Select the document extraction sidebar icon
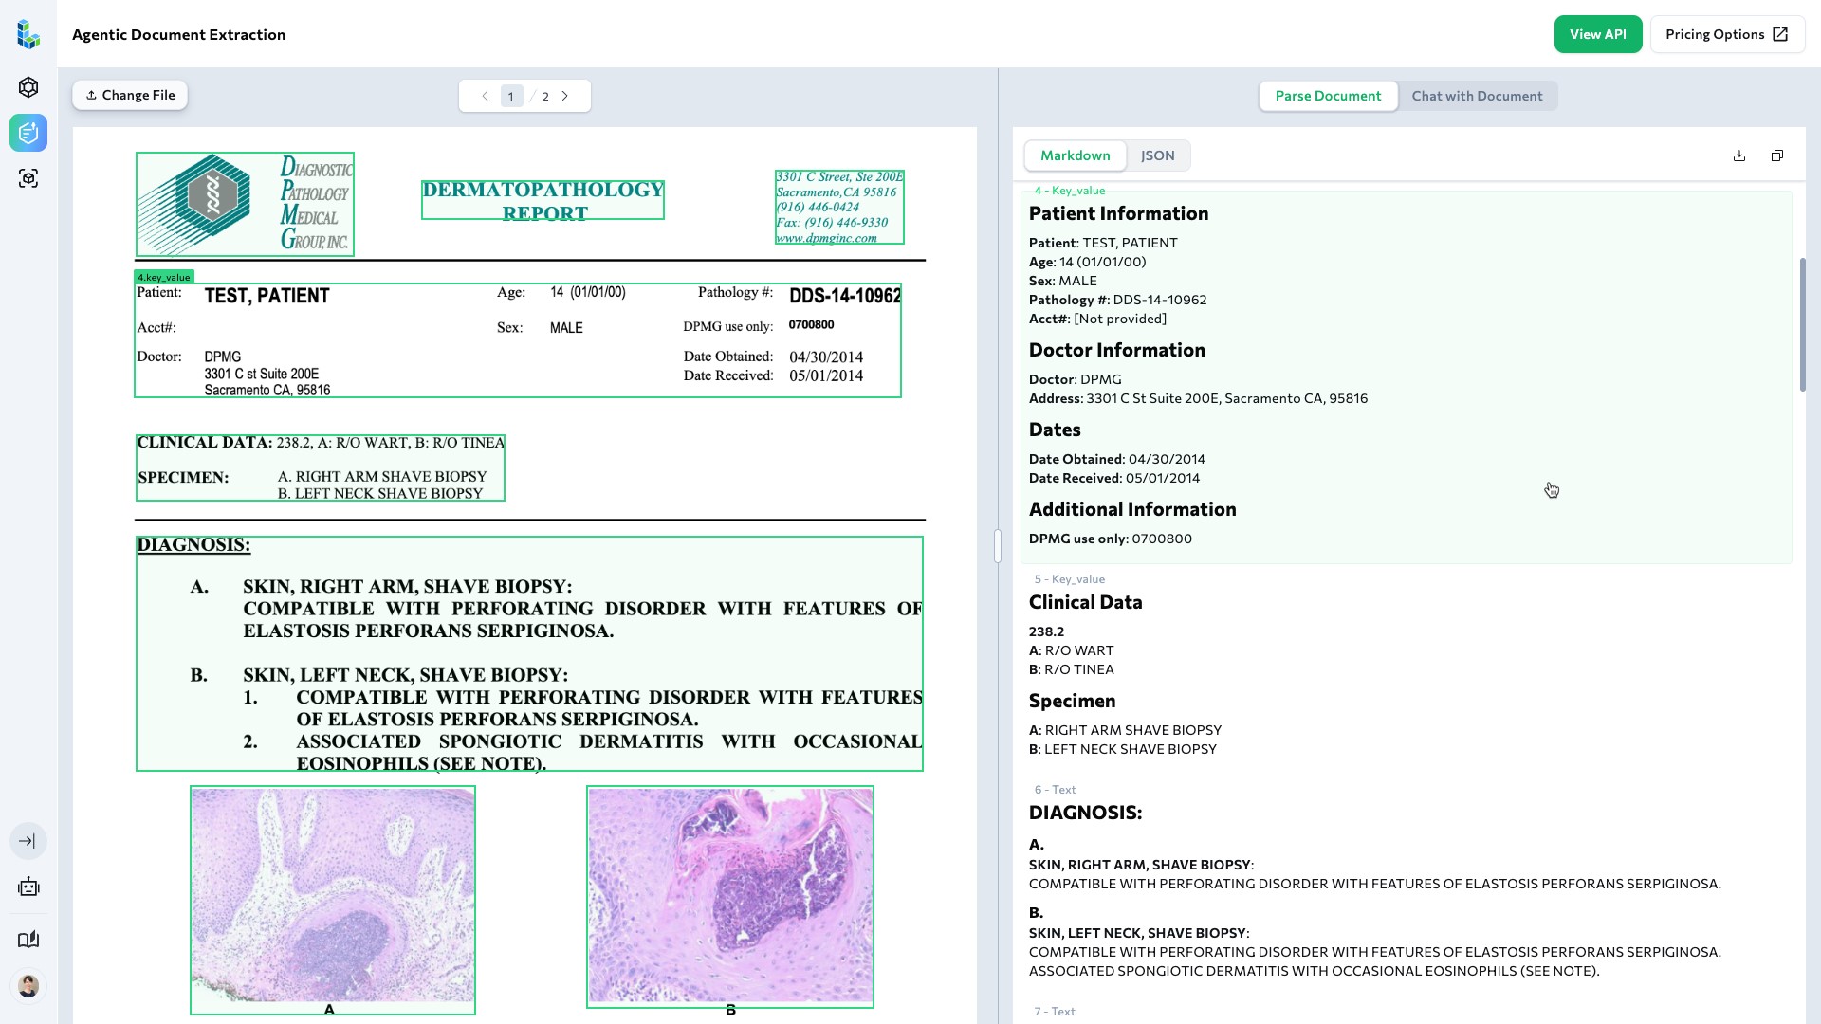Image resolution: width=1821 pixels, height=1024 pixels. [28, 133]
